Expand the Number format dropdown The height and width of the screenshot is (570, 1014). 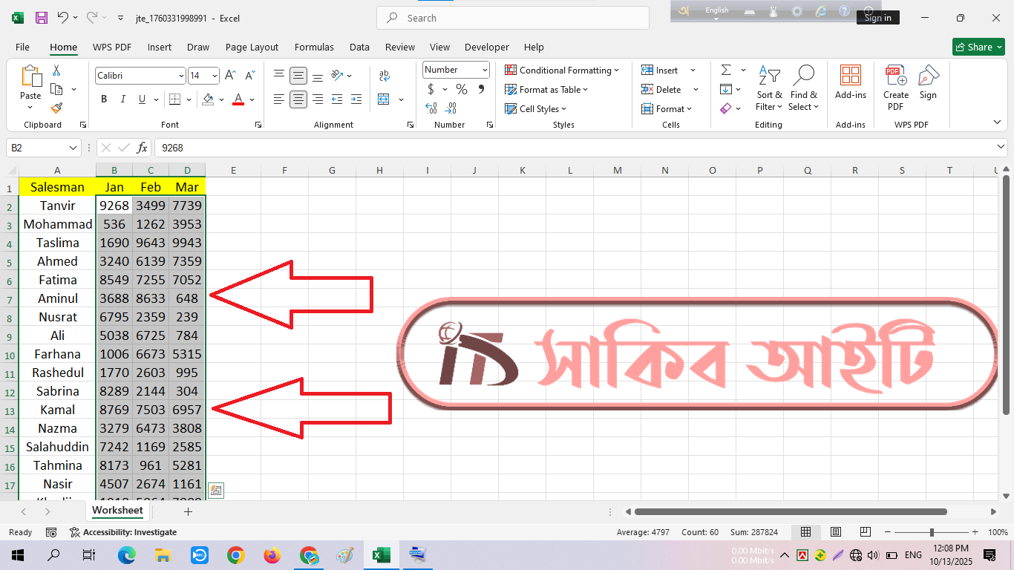485,70
